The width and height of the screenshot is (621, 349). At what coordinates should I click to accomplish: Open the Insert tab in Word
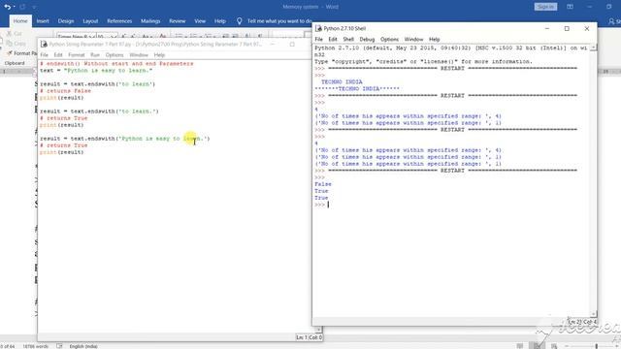43,21
